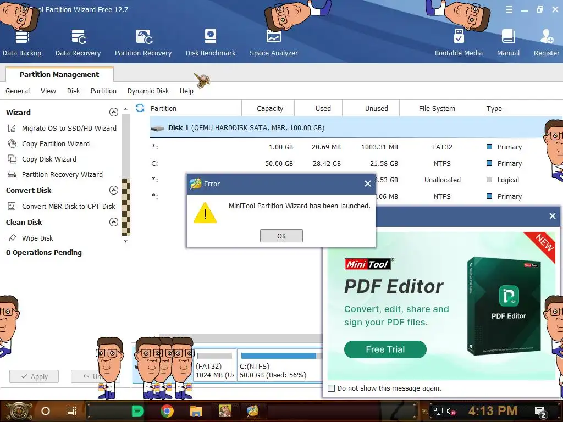The width and height of the screenshot is (563, 422).
Task: Click the sidebar scroll up arrow
Action: tap(125, 109)
